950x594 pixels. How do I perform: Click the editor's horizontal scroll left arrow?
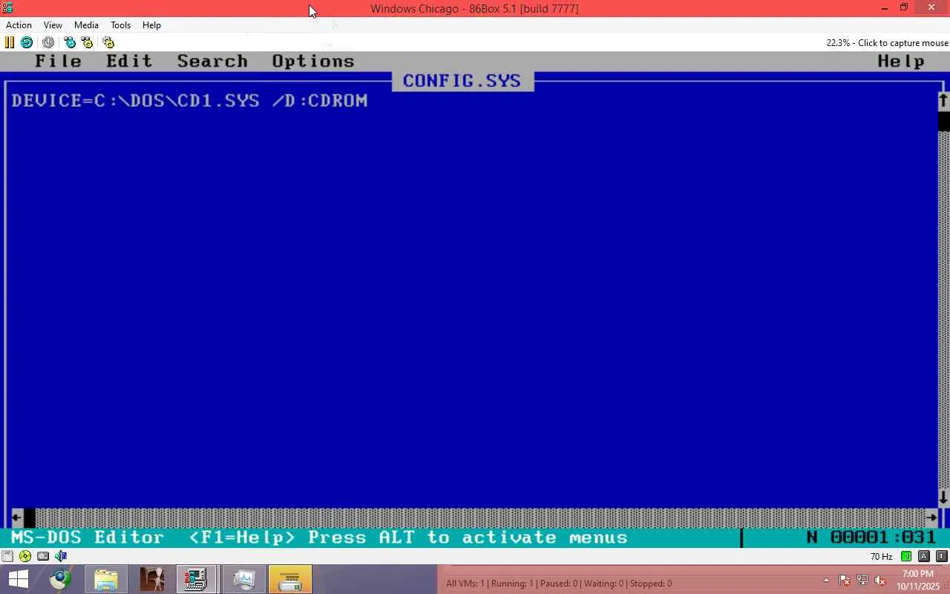point(17,518)
